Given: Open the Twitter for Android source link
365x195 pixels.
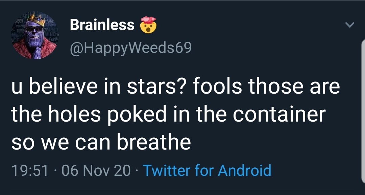Looking at the screenshot, I should pos(207,170).
